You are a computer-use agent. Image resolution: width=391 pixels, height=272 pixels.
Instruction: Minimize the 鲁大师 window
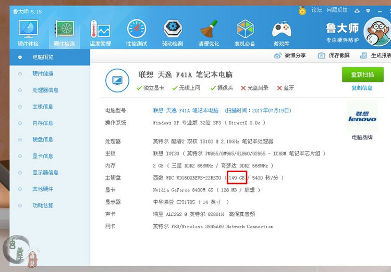point(380,11)
